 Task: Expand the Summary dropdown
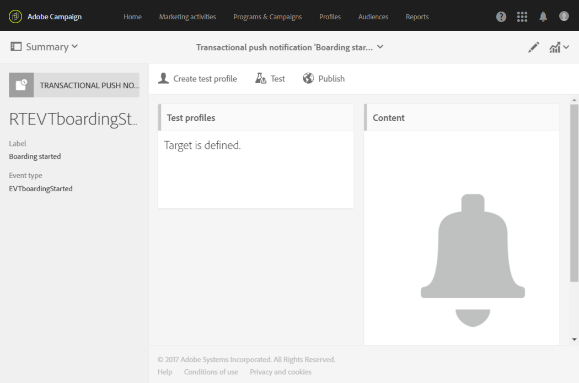[x=44, y=47]
